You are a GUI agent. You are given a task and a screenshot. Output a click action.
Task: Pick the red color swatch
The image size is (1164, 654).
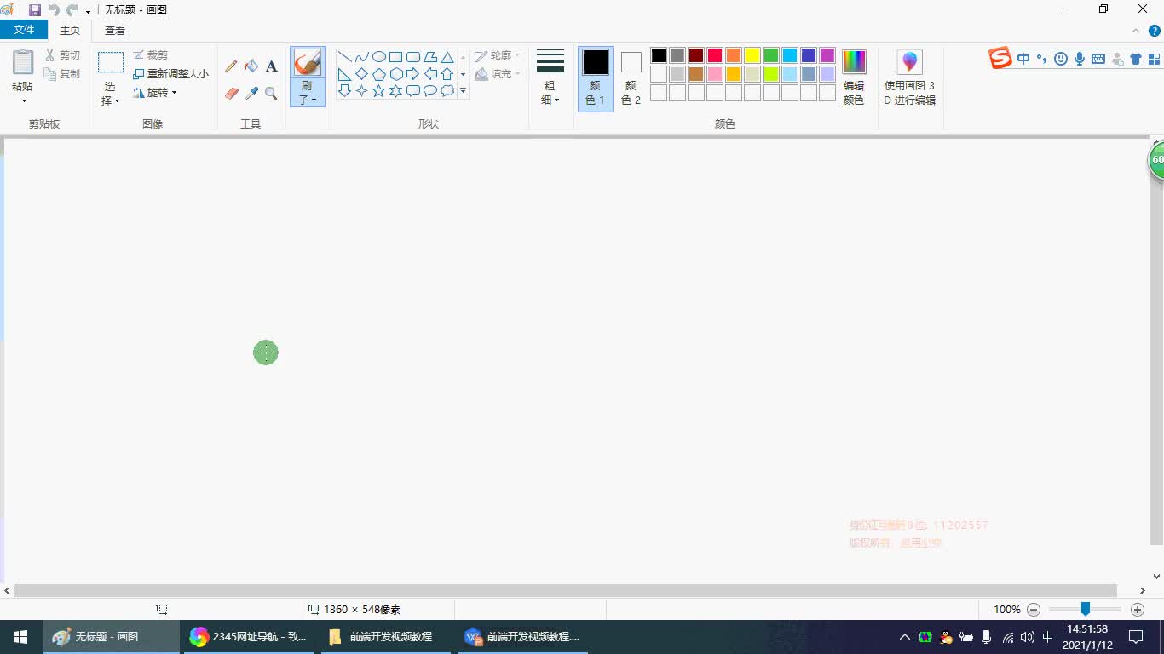click(714, 54)
